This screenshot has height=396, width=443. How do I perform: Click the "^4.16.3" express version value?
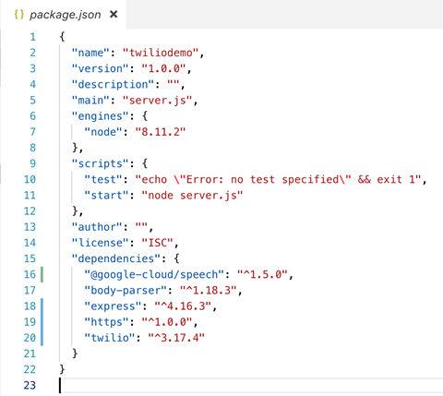pyautogui.click(x=183, y=306)
